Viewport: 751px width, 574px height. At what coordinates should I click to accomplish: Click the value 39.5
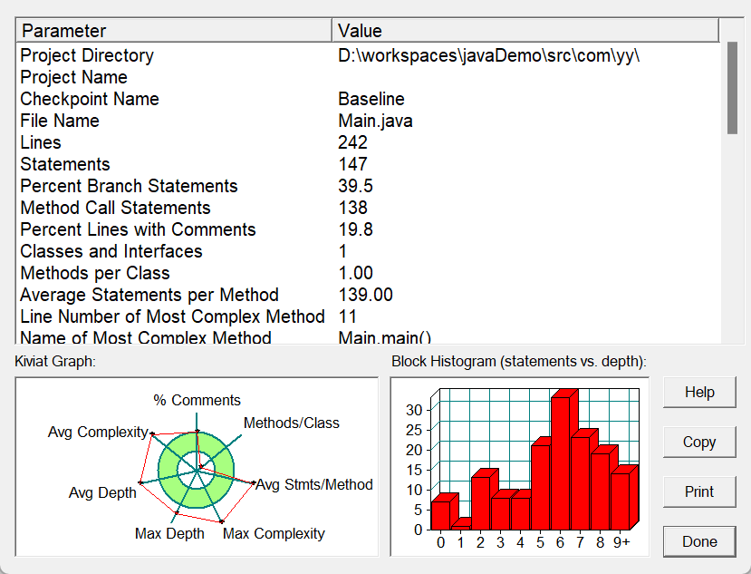point(355,186)
